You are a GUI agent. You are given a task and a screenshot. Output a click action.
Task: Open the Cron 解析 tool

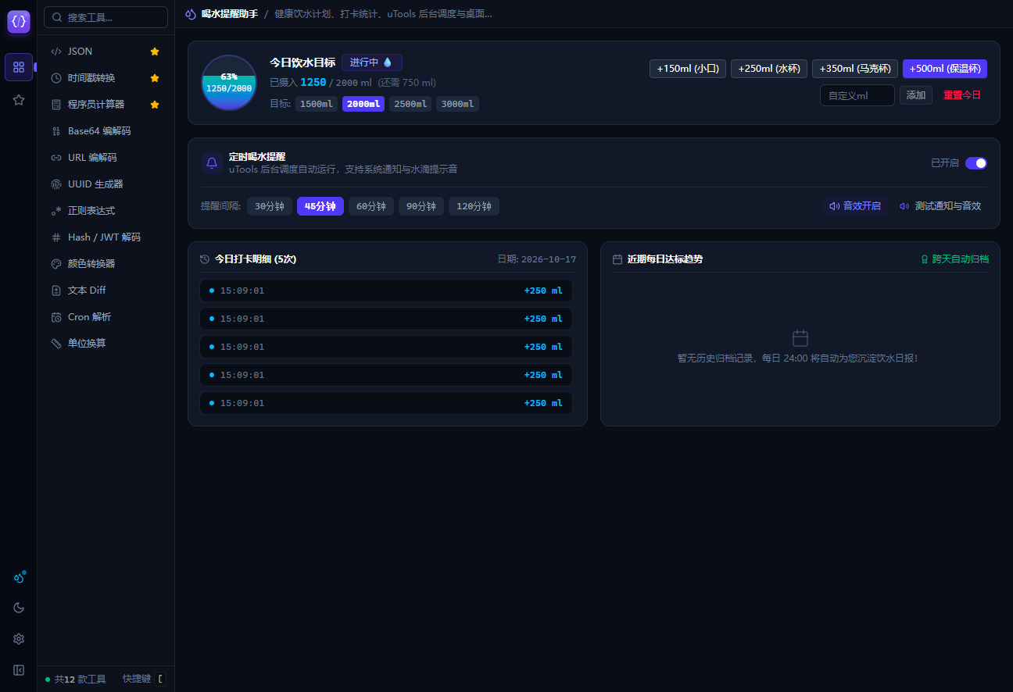[106, 317]
